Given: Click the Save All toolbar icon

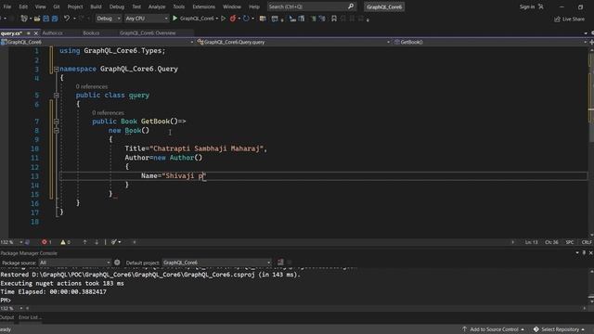Looking at the screenshot, I should pyautogui.click(x=55, y=19).
